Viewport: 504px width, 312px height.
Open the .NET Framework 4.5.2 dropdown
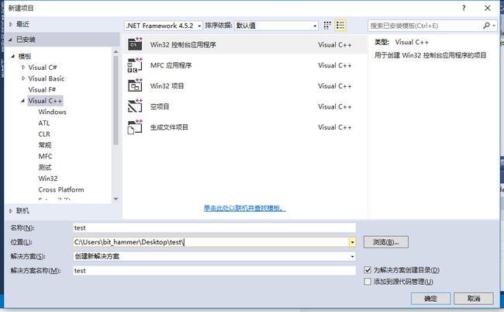coord(164,26)
